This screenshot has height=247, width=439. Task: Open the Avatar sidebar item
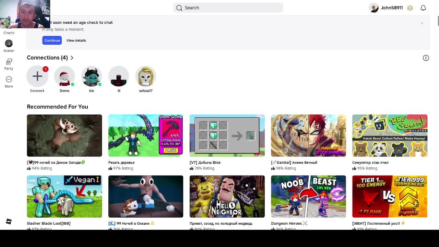[9, 46]
